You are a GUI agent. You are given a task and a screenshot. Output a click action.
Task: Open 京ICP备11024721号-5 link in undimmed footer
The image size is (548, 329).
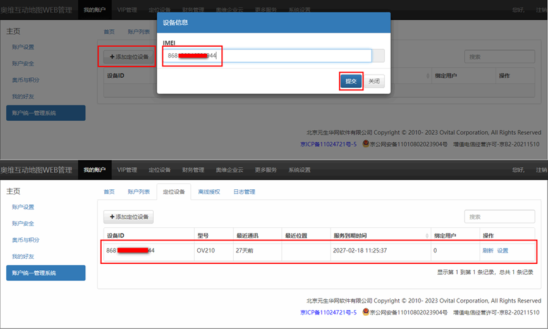pyautogui.click(x=329, y=312)
